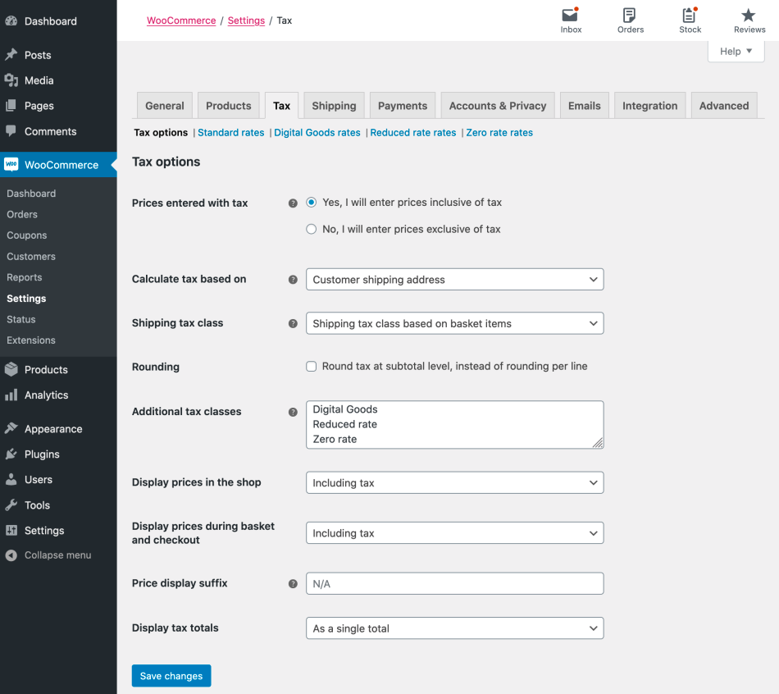Open Shipping tax class dropdown
This screenshot has width=779, height=694.
point(454,323)
